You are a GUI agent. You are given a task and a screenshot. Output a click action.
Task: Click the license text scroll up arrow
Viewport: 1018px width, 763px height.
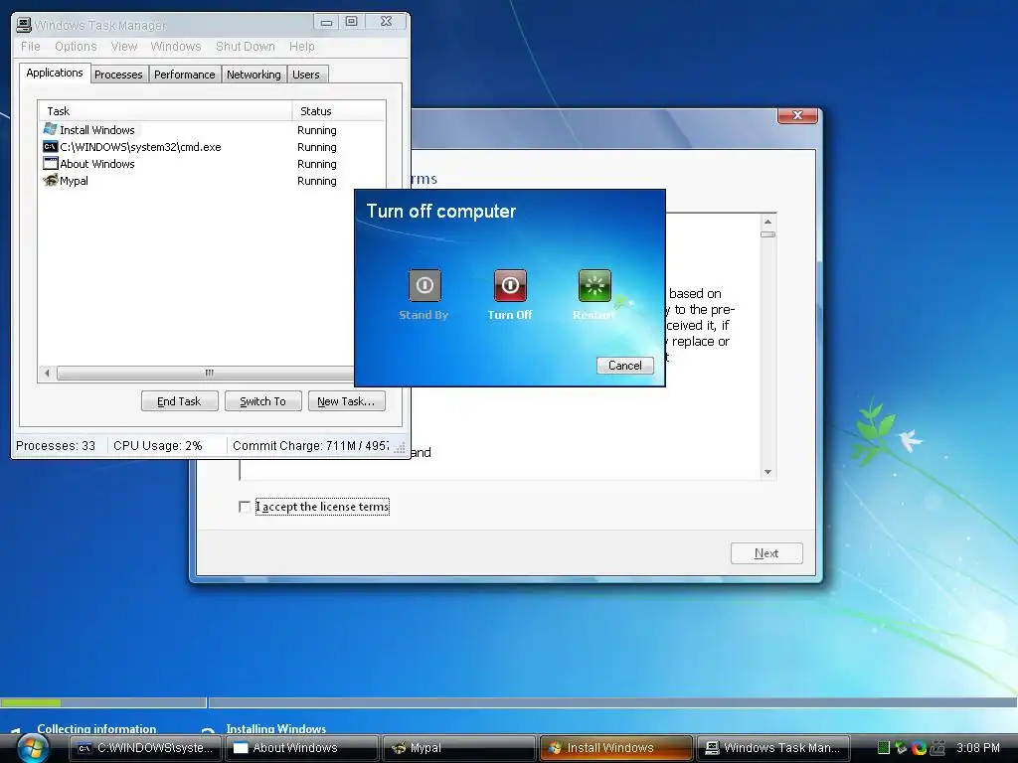(x=768, y=222)
